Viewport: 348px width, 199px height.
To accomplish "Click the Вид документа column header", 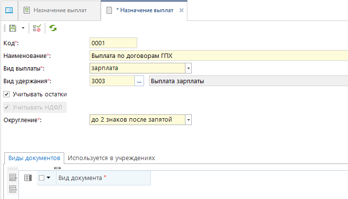I will coord(103,178).
